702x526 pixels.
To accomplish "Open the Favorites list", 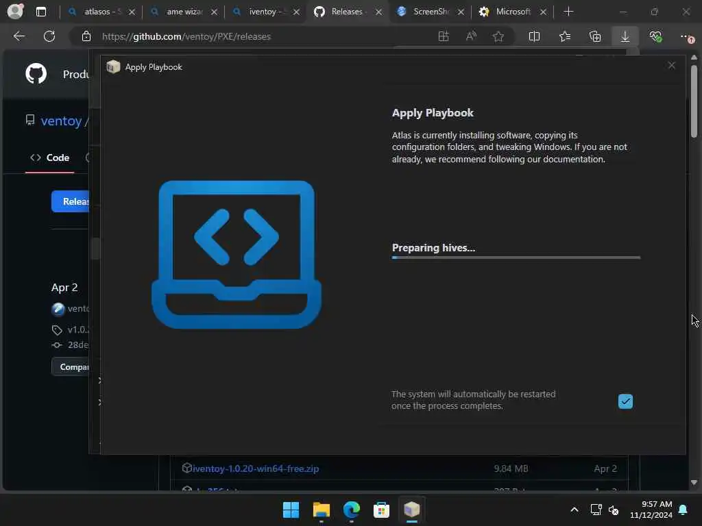I will click(x=565, y=37).
